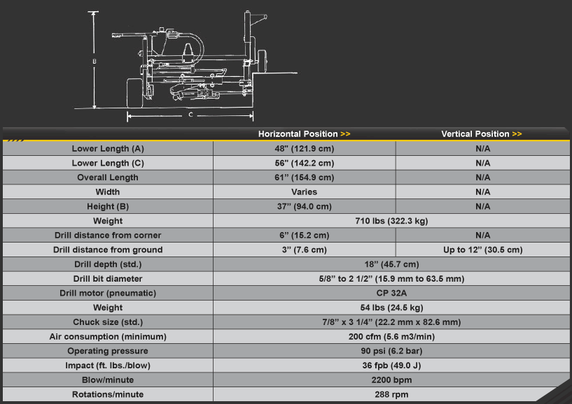Select the '90 psi (6.2 bar)' value
Image resolution: width=572 pixels, height=404 pixels.
[391, 351]
